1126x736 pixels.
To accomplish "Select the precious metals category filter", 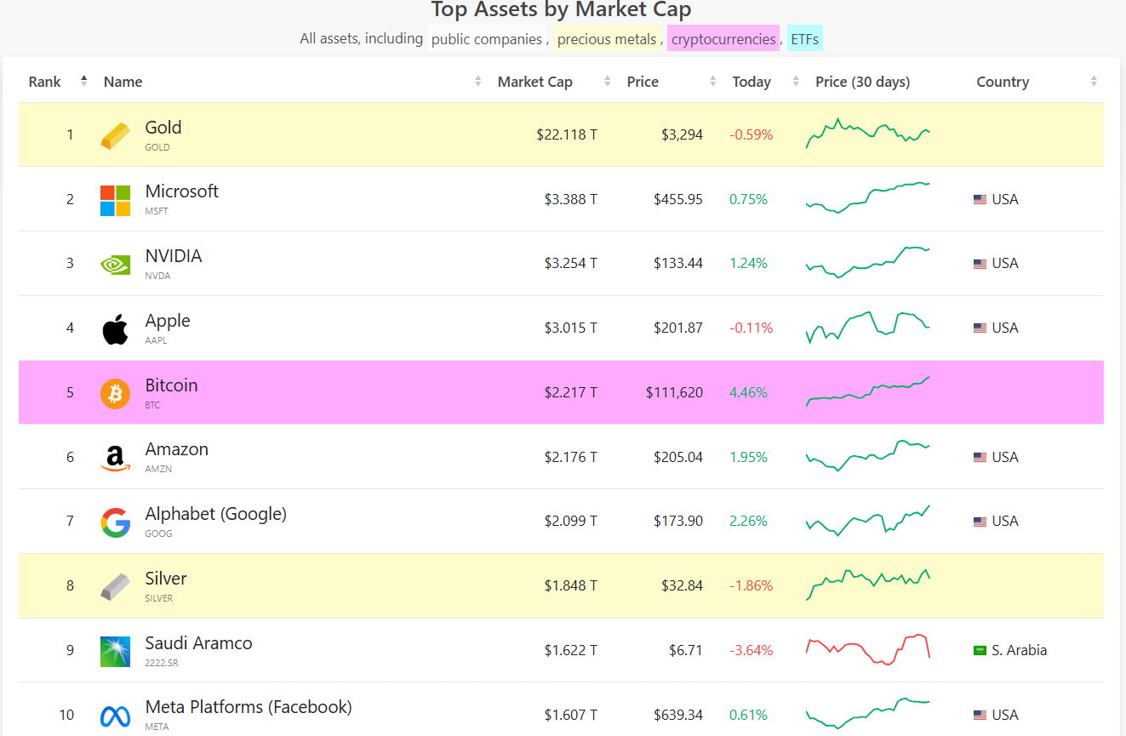I will [x=607, y=39].
